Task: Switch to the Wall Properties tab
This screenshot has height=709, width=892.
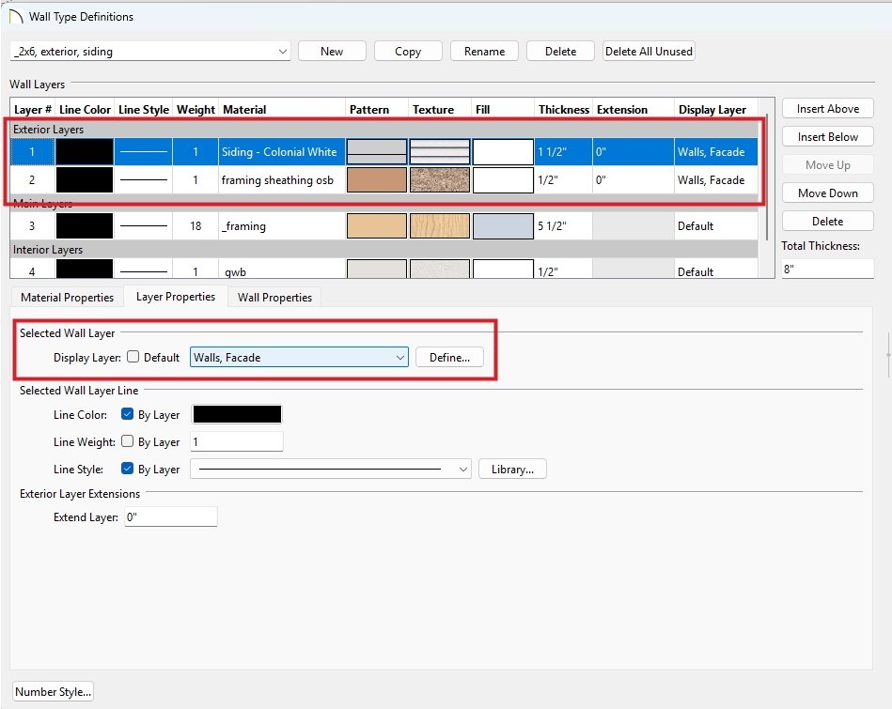Action: 274,298
